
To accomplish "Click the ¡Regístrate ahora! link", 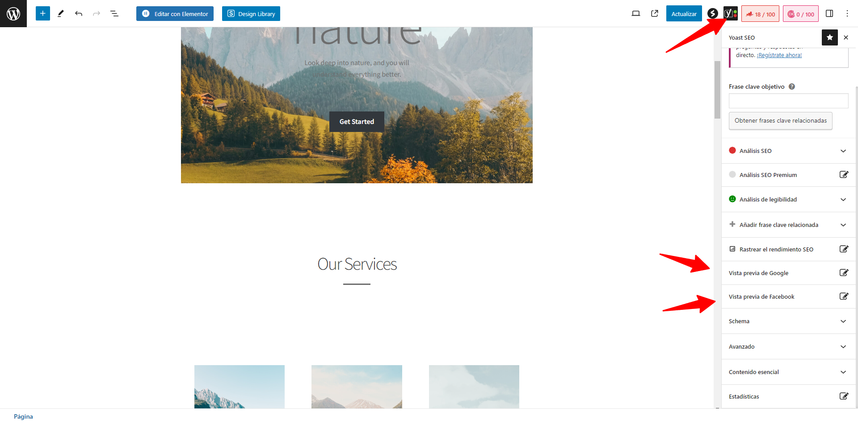I will 779,55.
